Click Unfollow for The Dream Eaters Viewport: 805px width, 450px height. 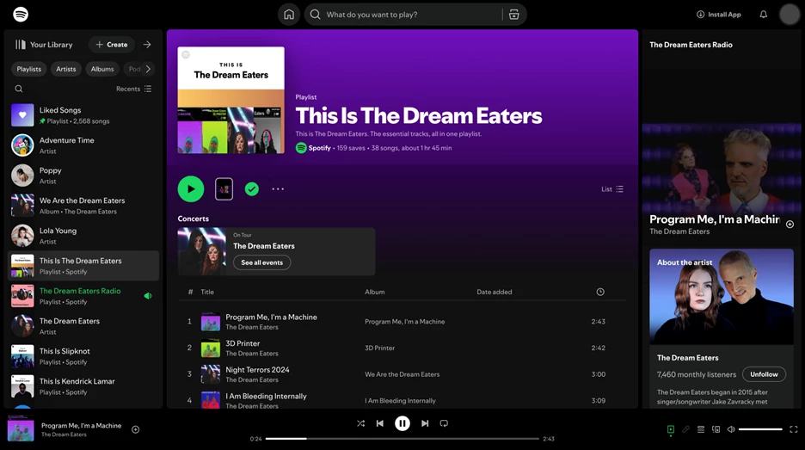pos(764,374)
